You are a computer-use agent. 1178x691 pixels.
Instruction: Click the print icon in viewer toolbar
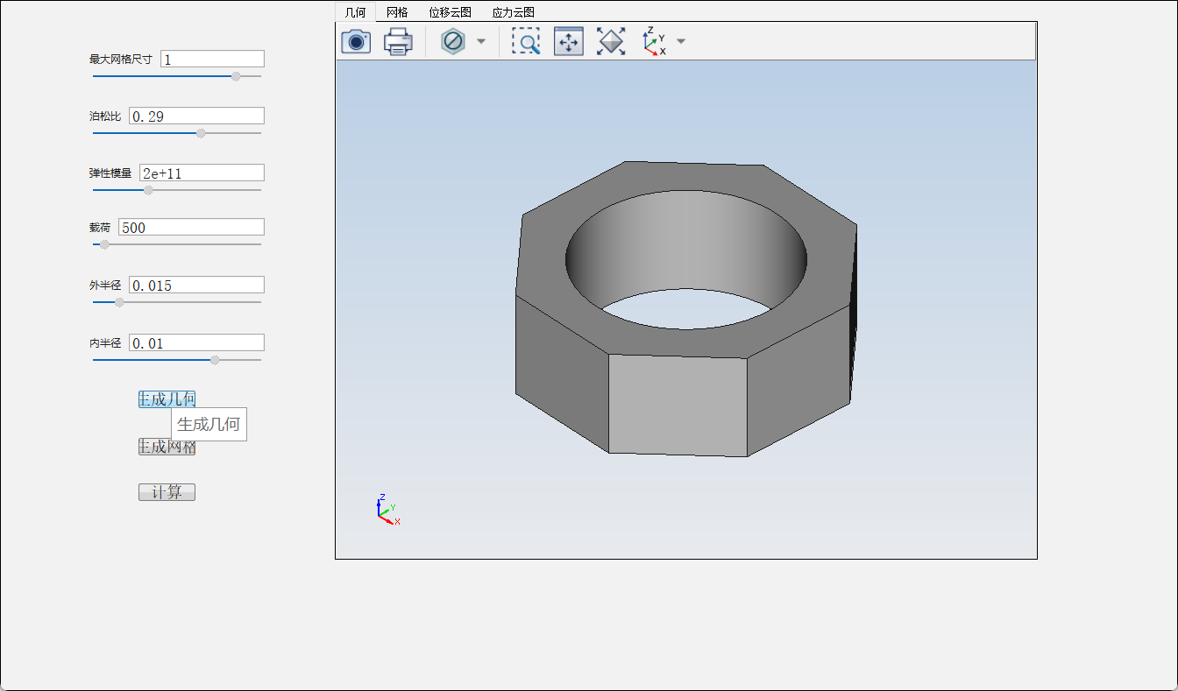[x=399, y=41]
